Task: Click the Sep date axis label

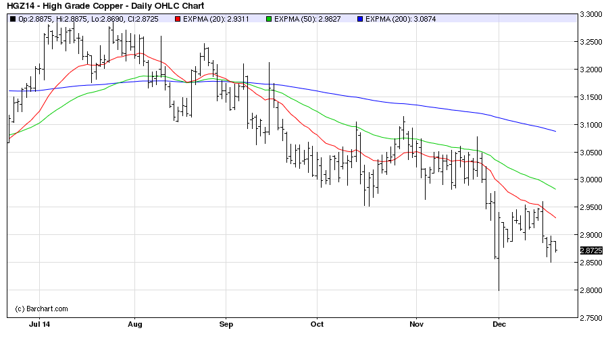Action: pos(226,324)
